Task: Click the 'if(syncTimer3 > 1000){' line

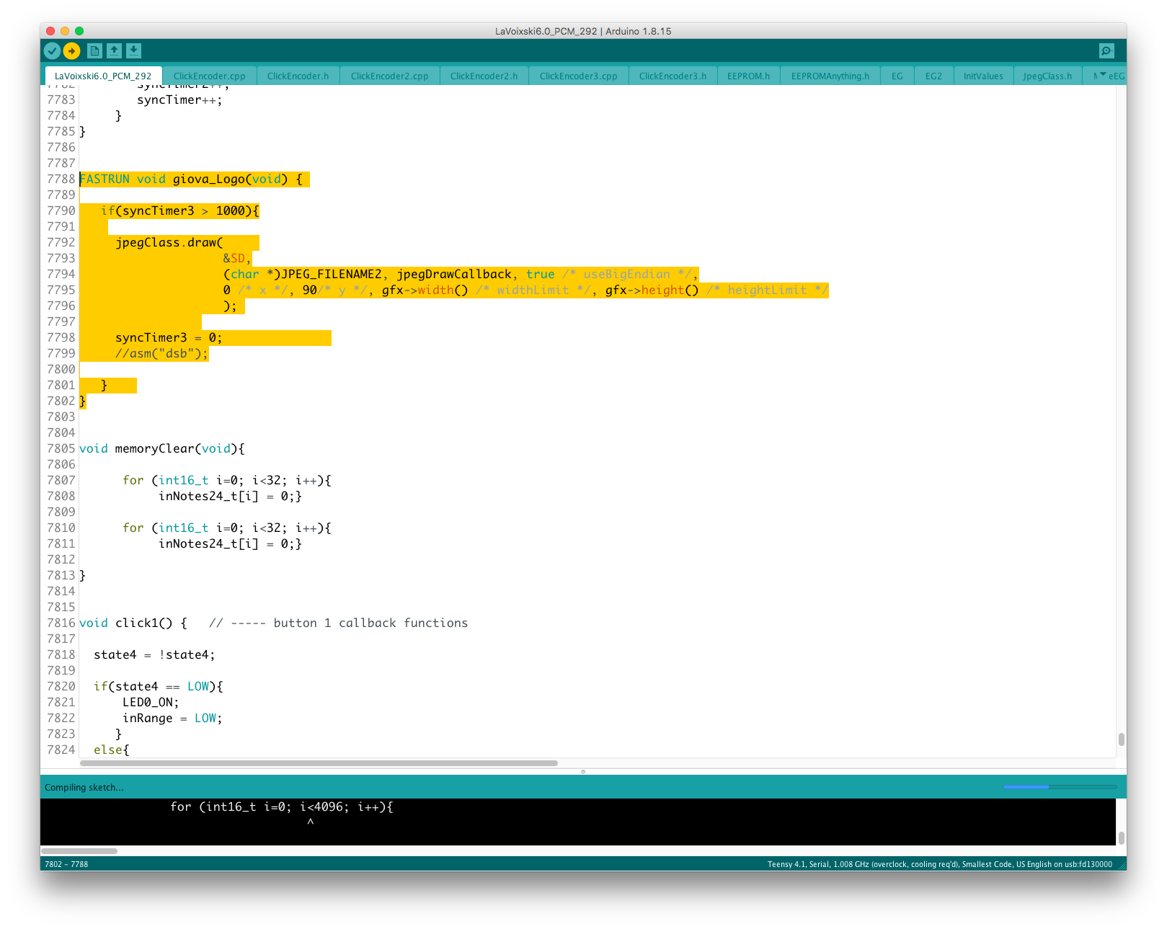Action: coord(179,210)
